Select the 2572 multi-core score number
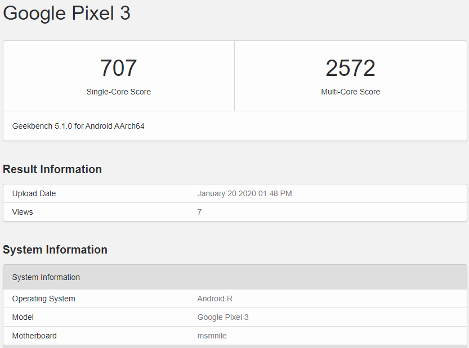The height and width of the screenshot is (348, 469). [x=350, y=68]
